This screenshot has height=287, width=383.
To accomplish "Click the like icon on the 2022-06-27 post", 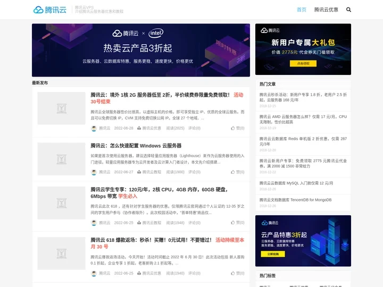I will (233, 172).
